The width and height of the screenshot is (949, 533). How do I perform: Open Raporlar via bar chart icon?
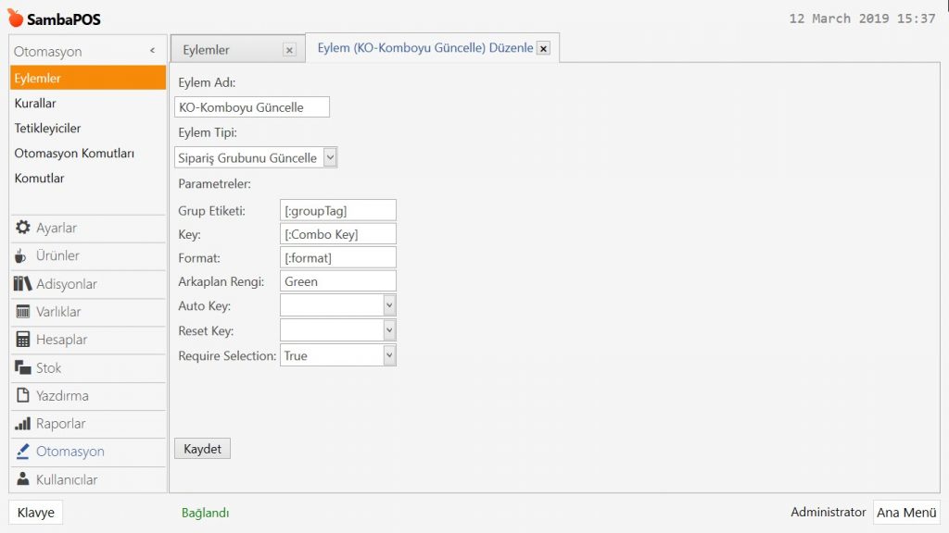tap(23, 424)
